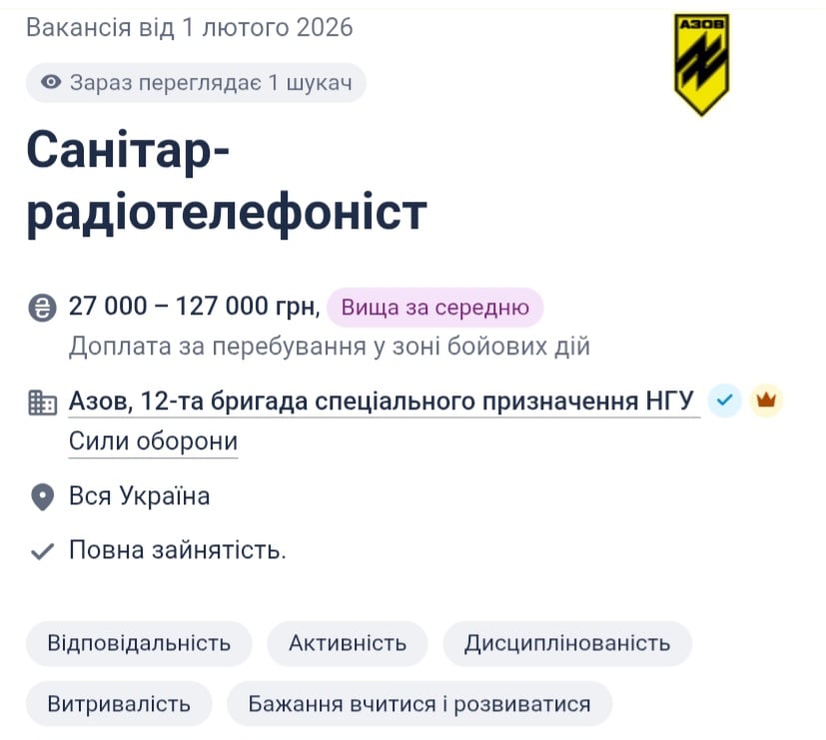826x740 pixels.
Task: Click the Зараз переглядає 1 шукач chip
Action: point(195,83)
